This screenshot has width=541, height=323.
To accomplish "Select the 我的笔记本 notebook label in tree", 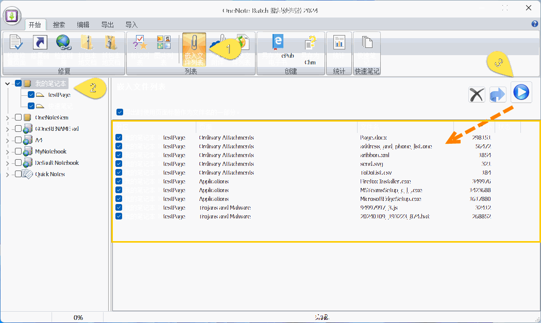I will [x=50, y=83].
